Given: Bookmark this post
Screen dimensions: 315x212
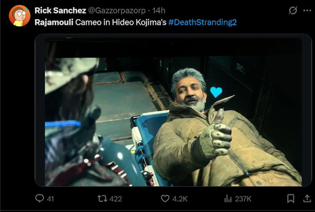Looking at the screenshot, I should (290, 198).
